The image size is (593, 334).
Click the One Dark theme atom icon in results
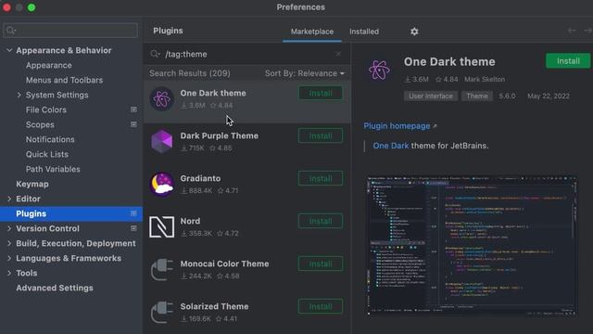(x=162, y=99)
